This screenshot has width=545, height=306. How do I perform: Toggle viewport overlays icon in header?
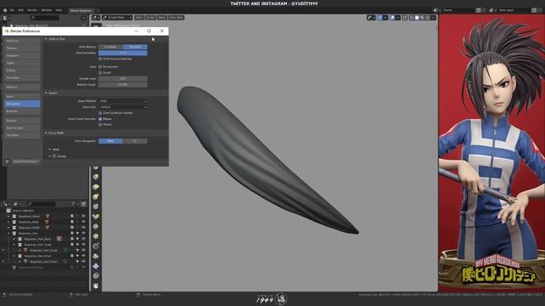[x=392, y=17]
